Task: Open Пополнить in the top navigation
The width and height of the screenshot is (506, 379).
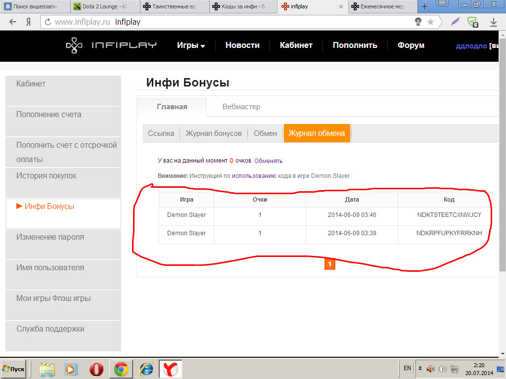Action: point(355,45)
